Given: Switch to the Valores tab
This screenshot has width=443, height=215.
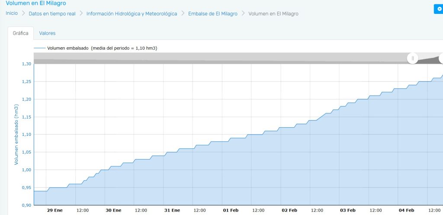Looking at the screenshot, I should (47, 33).
